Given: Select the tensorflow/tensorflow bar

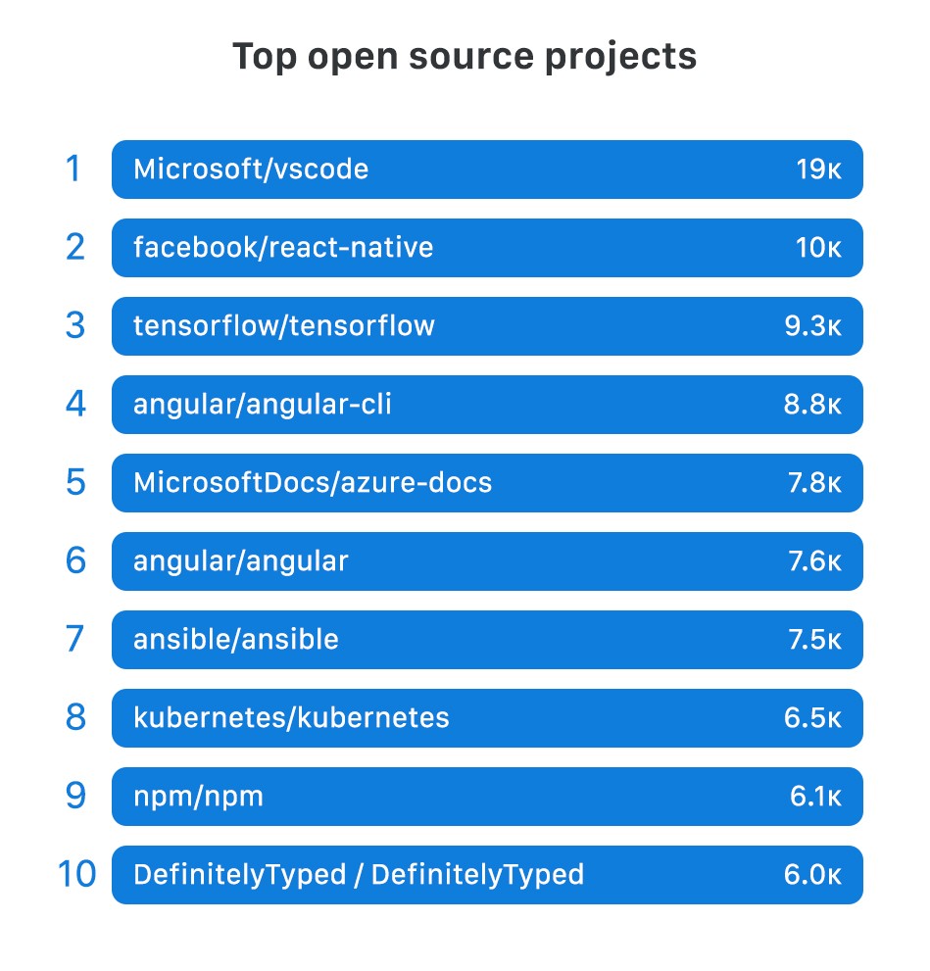Looking at the screenshot, I should tap(486, 326).
